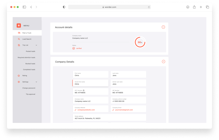The image size is (219, 140).
Task: Collapse the Account details section
Action: click(163, 27)
